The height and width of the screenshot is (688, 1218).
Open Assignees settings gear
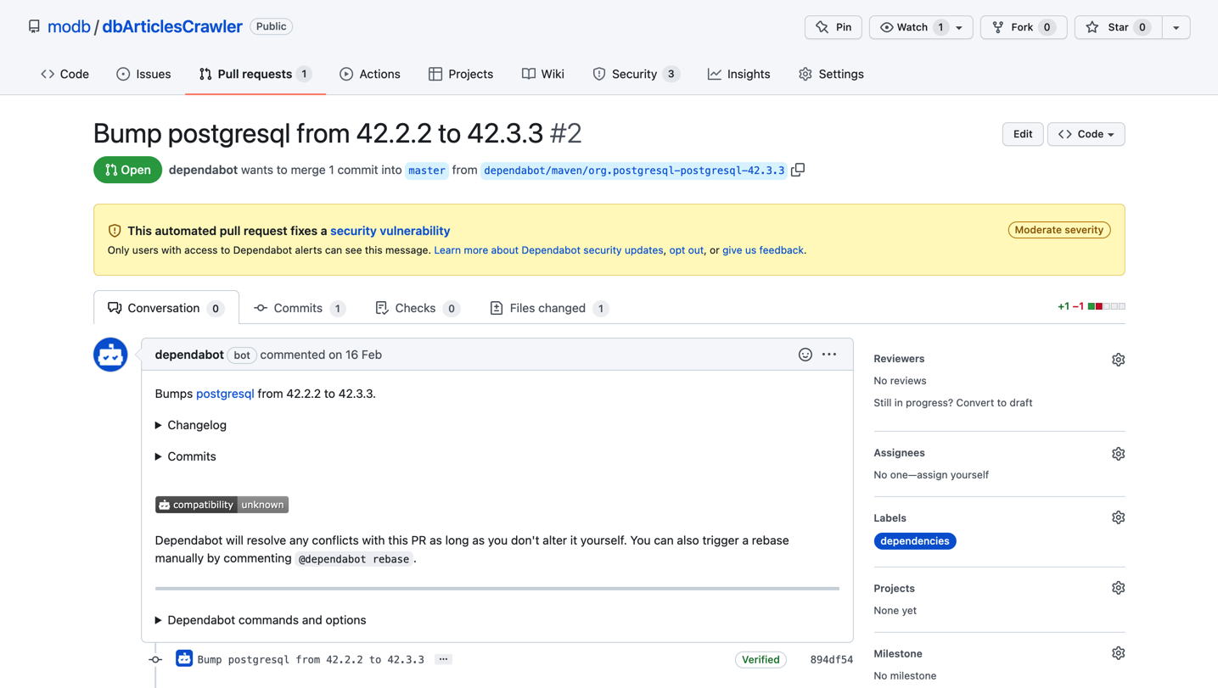click(1118, 454)
